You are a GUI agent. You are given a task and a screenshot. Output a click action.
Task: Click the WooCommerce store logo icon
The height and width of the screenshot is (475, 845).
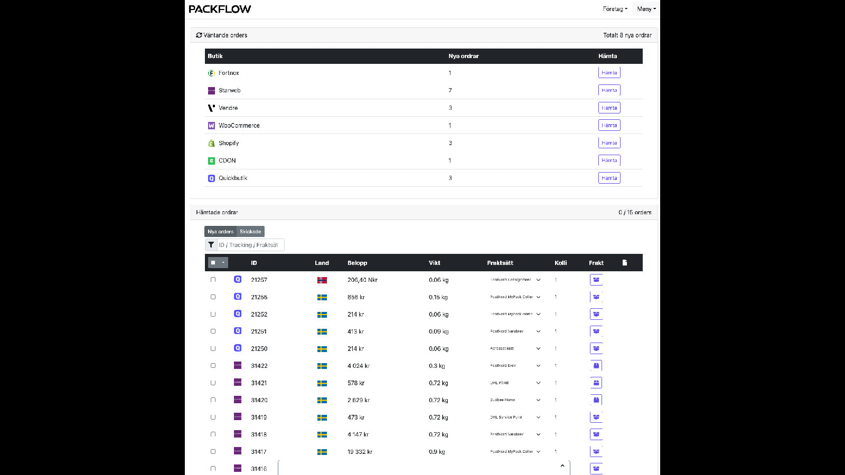pyautogui.click(x=211, y=126)
